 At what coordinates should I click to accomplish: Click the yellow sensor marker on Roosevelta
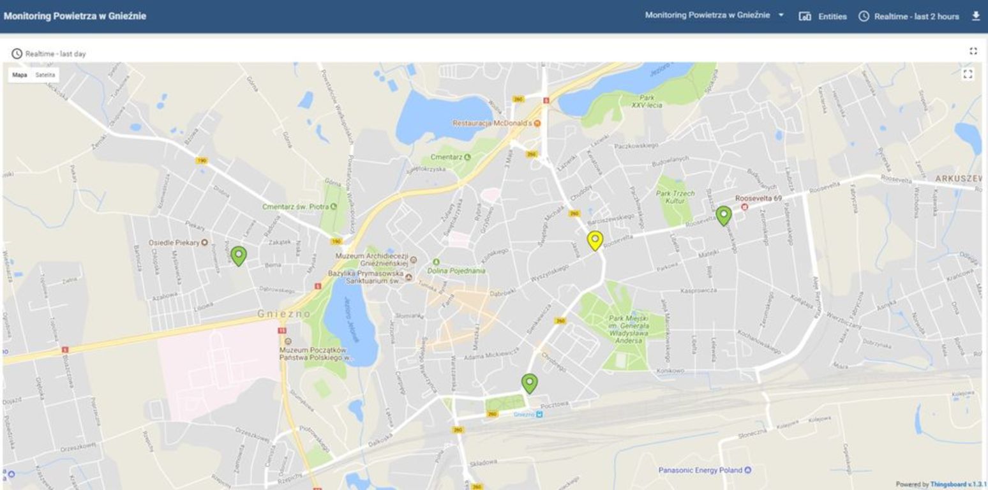coord(595,241)
